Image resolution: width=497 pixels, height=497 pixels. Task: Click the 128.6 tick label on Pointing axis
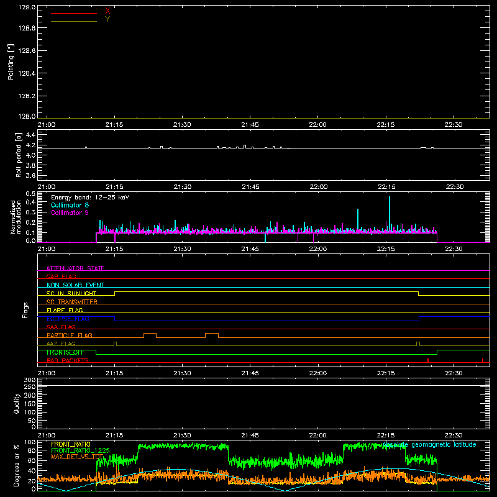point(27,51)
